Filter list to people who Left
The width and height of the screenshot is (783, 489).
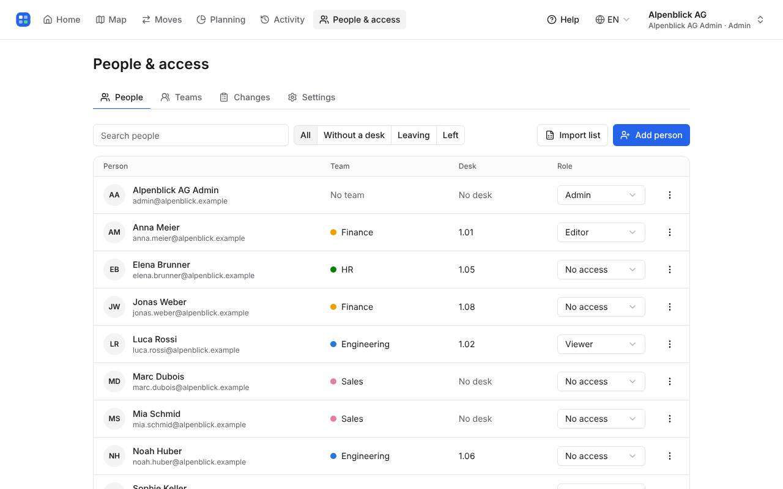450,135
